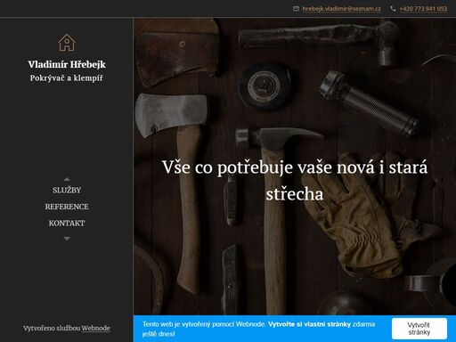Open the REFERENCE menu item
The width and height of the screenshot is (456, 342).
pyautogui.click(x=67, y=207)
